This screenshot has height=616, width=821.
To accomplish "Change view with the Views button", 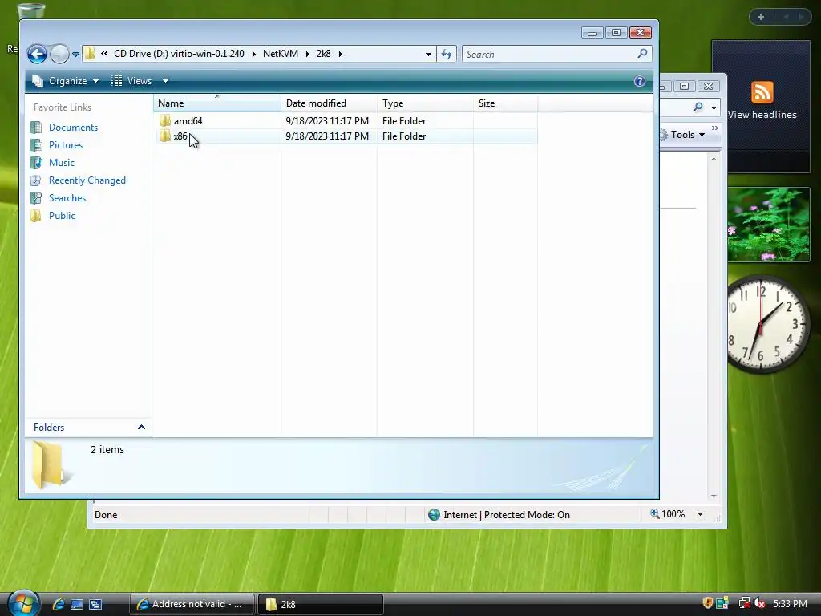I will click(x=132, y=81).
